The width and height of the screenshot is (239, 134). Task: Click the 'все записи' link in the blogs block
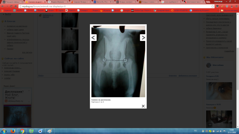click(27, 52)
